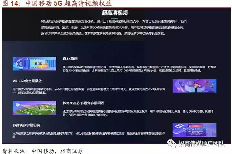Click the subtitle-switch description starting 用户在播放含有多字幕
Image resolution: width=232 pixels, height=154 pixels.
pos(89,135)
